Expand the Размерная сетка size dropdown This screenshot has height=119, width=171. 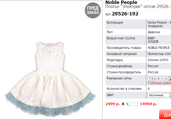coord(159,79)
